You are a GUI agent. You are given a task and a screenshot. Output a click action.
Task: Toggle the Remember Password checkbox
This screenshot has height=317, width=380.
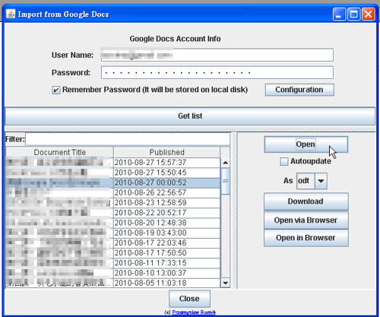(56, 90)
